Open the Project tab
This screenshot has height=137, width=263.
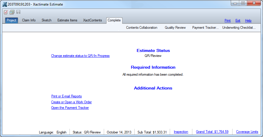(11, 20)
